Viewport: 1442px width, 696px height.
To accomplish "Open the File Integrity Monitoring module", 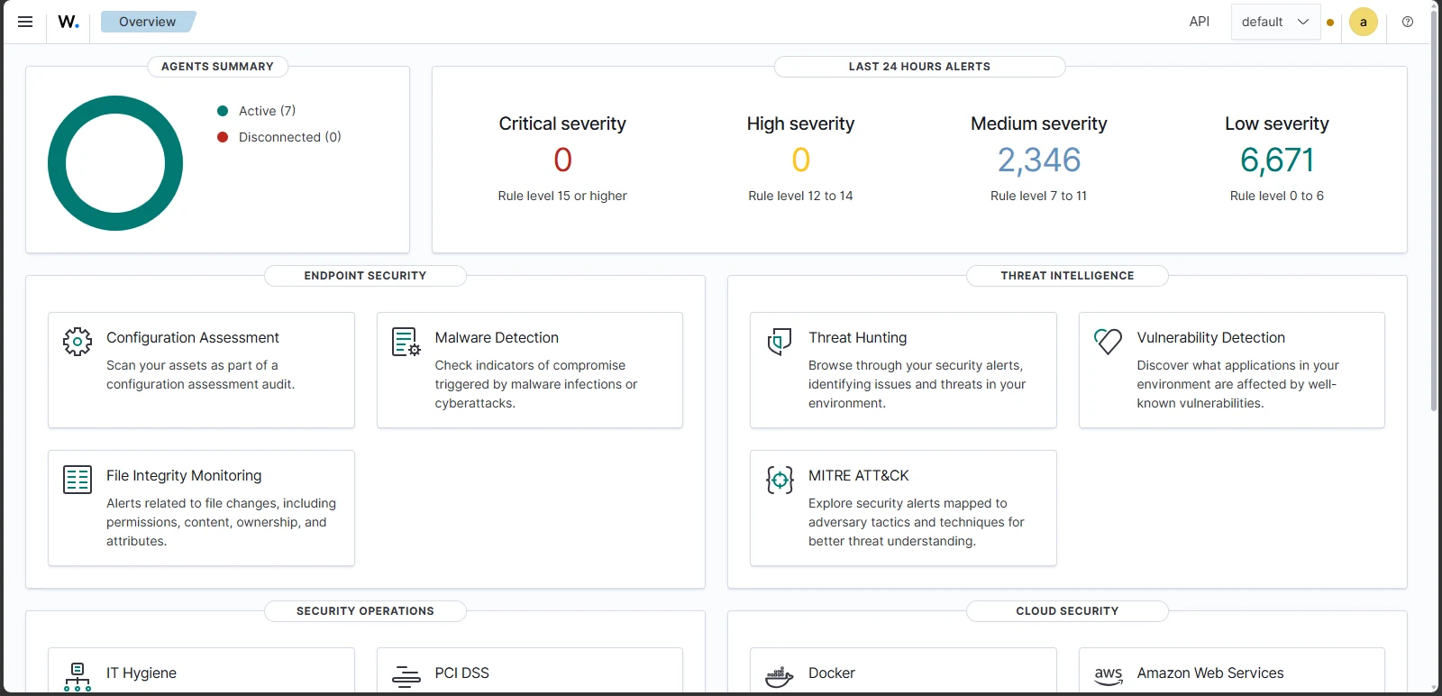I will [201, 508].
